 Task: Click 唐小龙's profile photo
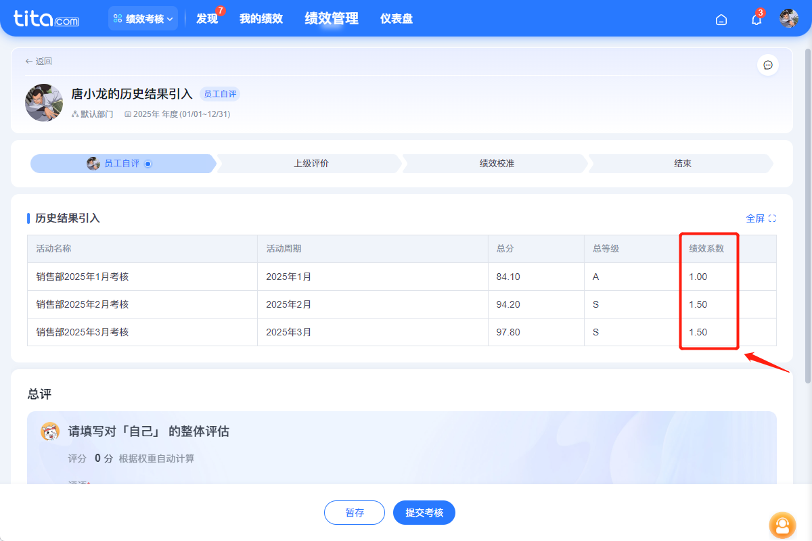[43, 103]
